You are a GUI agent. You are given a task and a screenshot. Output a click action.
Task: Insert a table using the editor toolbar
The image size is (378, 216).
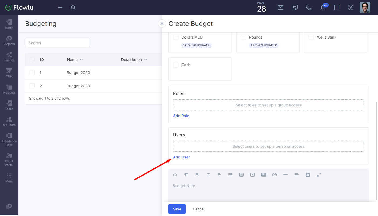(x=264, y=175)
